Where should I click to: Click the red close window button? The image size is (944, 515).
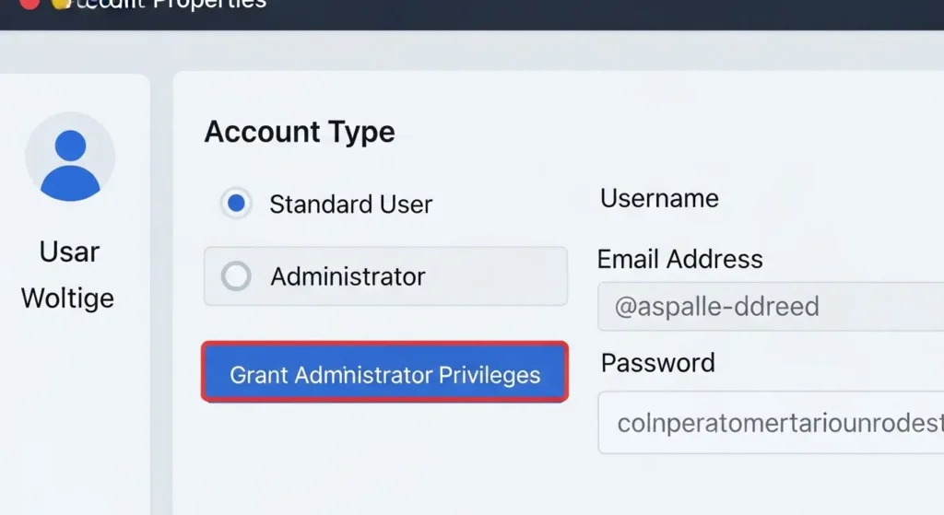click(29, 4)
